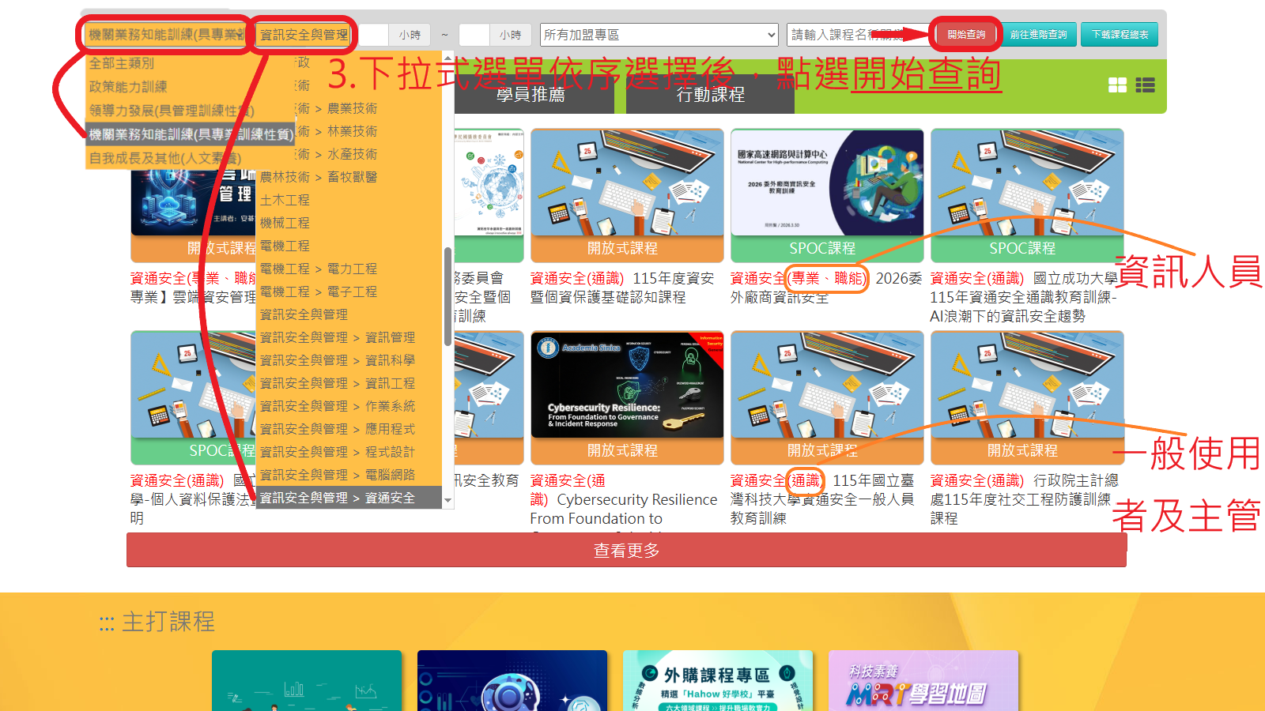Click the 開始查詢 search button

point(965,35)
